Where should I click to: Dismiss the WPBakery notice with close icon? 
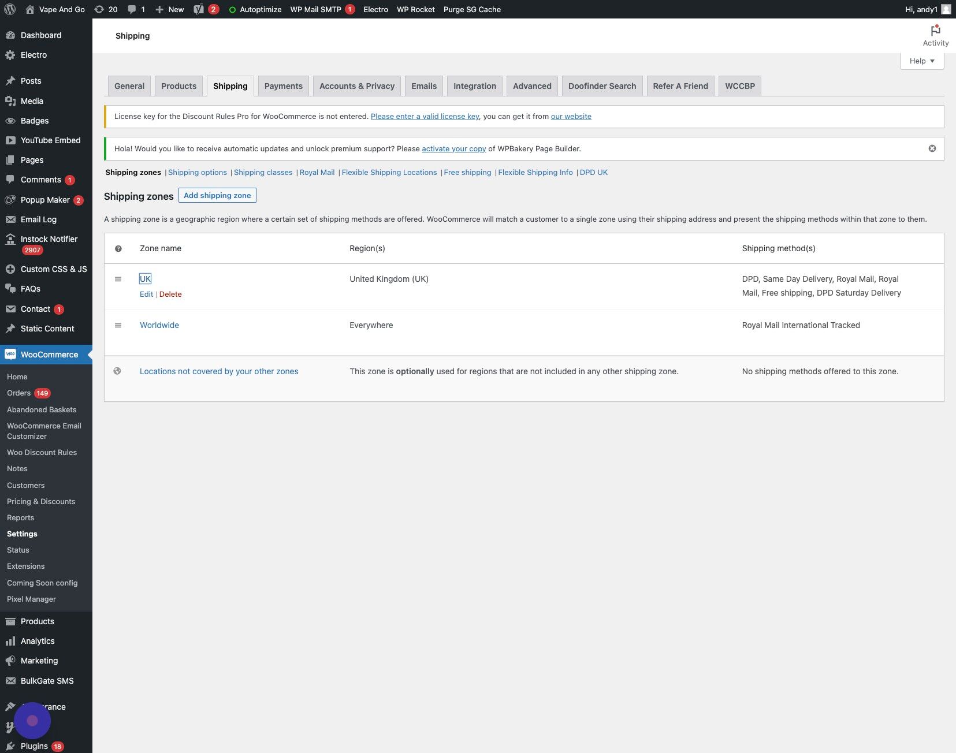point(932,148)
